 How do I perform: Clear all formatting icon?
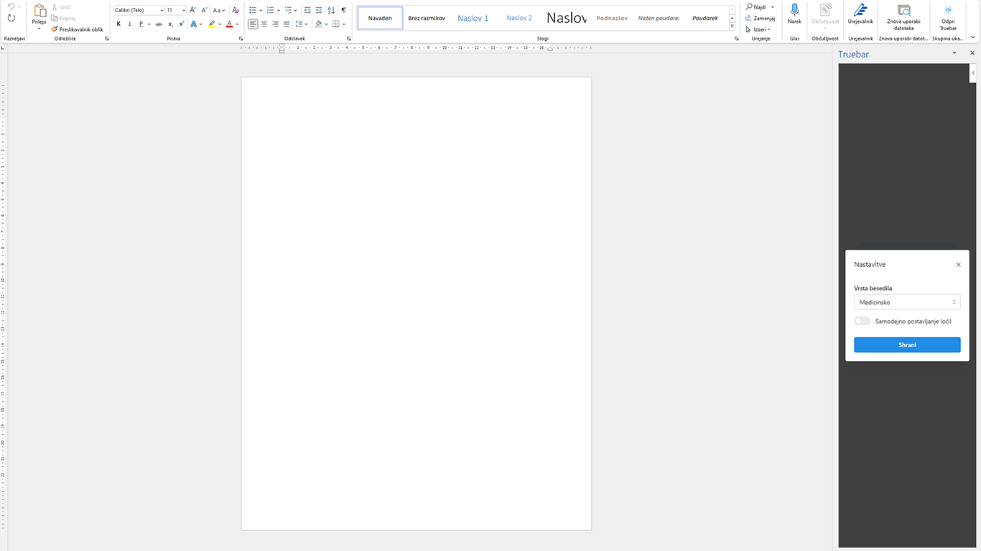[x=236, y=10]
